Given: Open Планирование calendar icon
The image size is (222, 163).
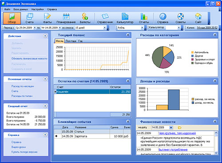Looking at the screenshot, I should pyautogui.click(x=66, y=18).
